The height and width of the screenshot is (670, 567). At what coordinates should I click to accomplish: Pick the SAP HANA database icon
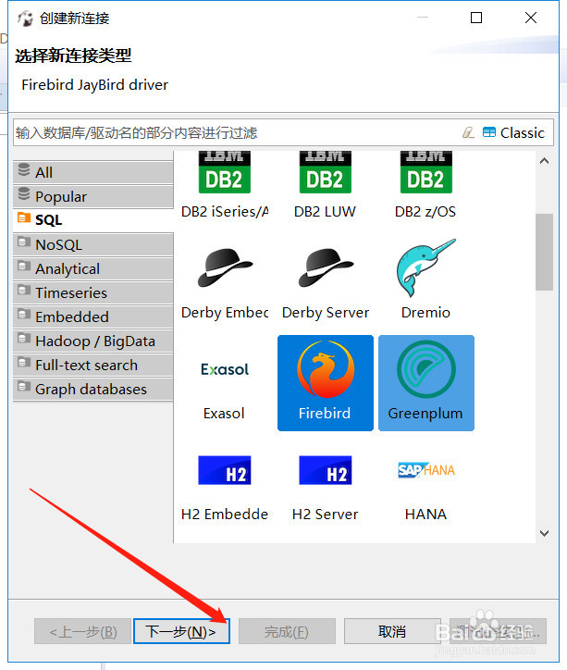tap(426, 470)
